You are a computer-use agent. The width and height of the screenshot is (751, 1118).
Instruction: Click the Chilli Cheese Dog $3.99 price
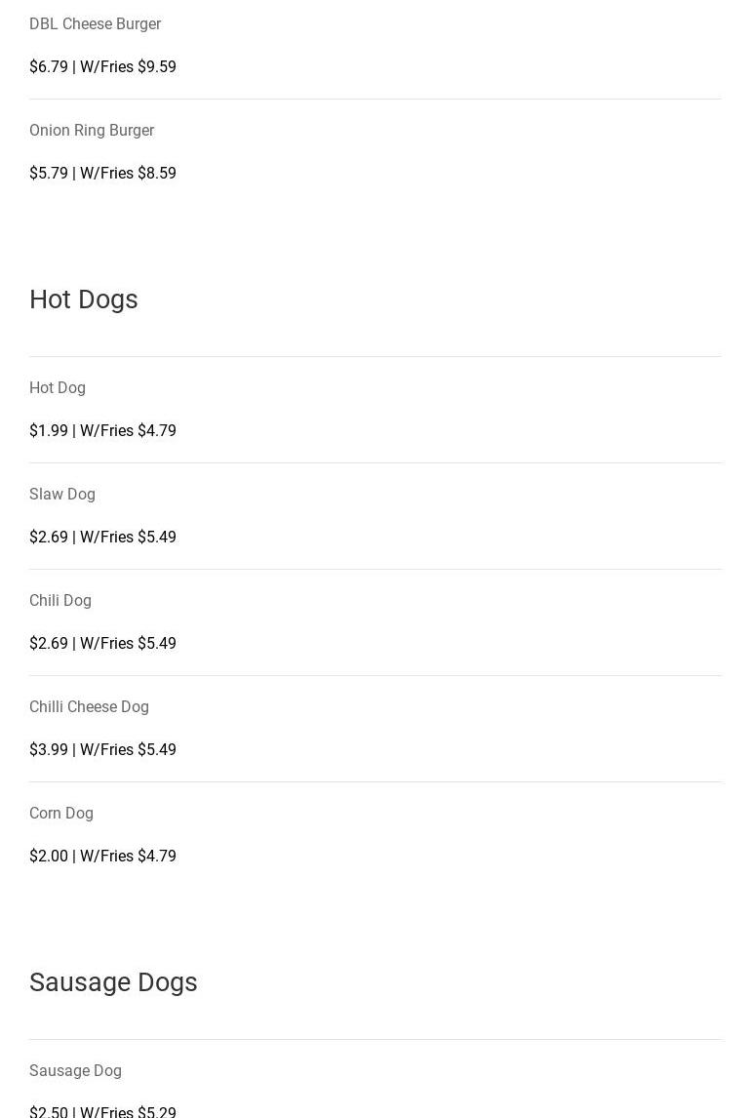(x=49, y=749)
